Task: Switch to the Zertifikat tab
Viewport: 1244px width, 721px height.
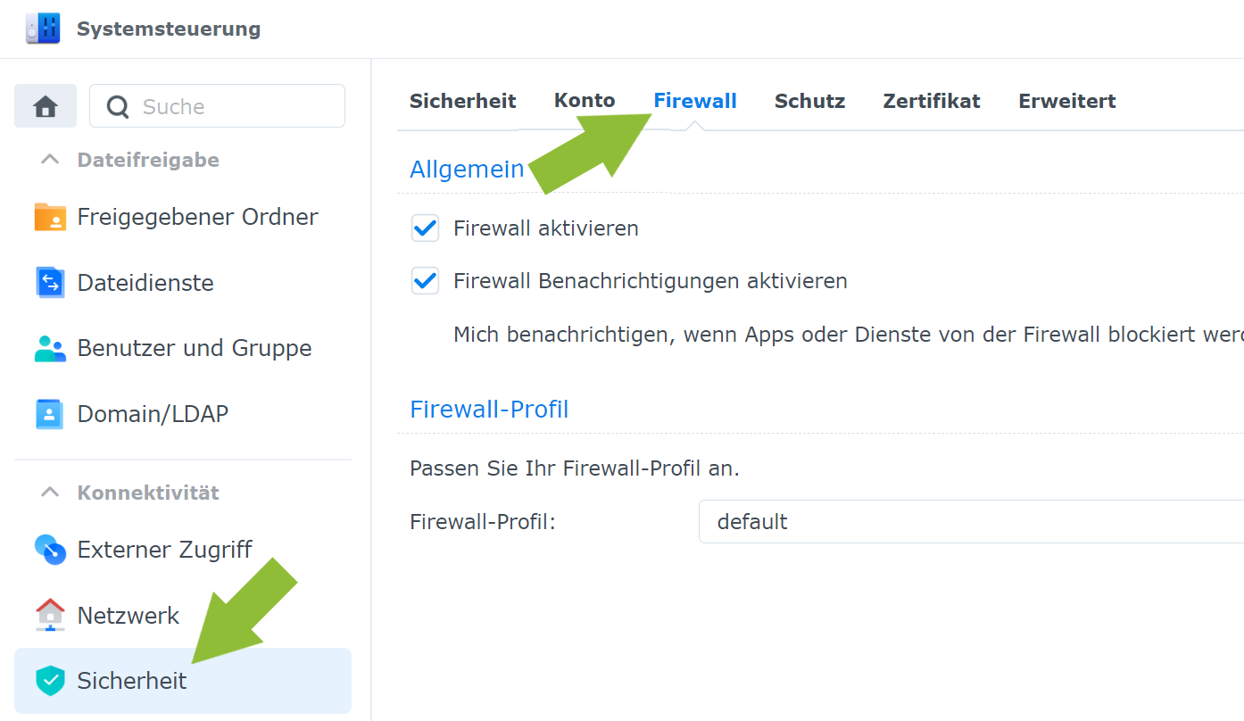Action: click(x=932, y=101)
